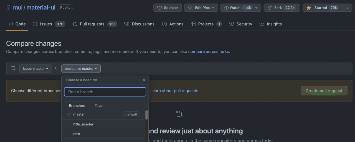This screenshot has height=142, width=355.
Task: Click the 137 pull requests counter badge
Action: pyautogui.click(x=112, y=24)
